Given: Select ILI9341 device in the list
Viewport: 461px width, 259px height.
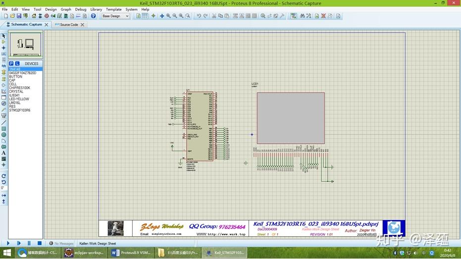Looking at the screenshot, I should [14, 95].
